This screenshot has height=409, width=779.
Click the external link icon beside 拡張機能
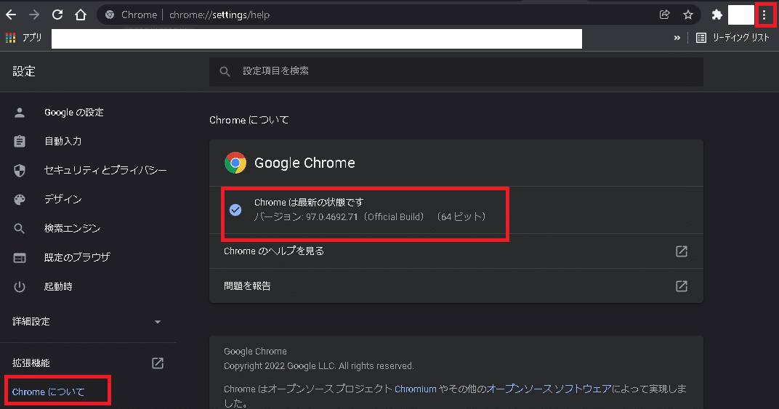(x=158, y=363)
